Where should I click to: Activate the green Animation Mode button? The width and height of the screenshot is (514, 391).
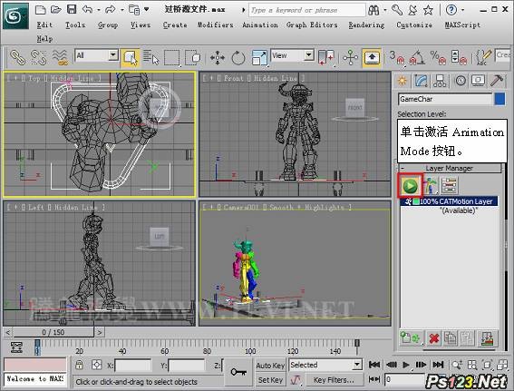[x=410, y=186]
